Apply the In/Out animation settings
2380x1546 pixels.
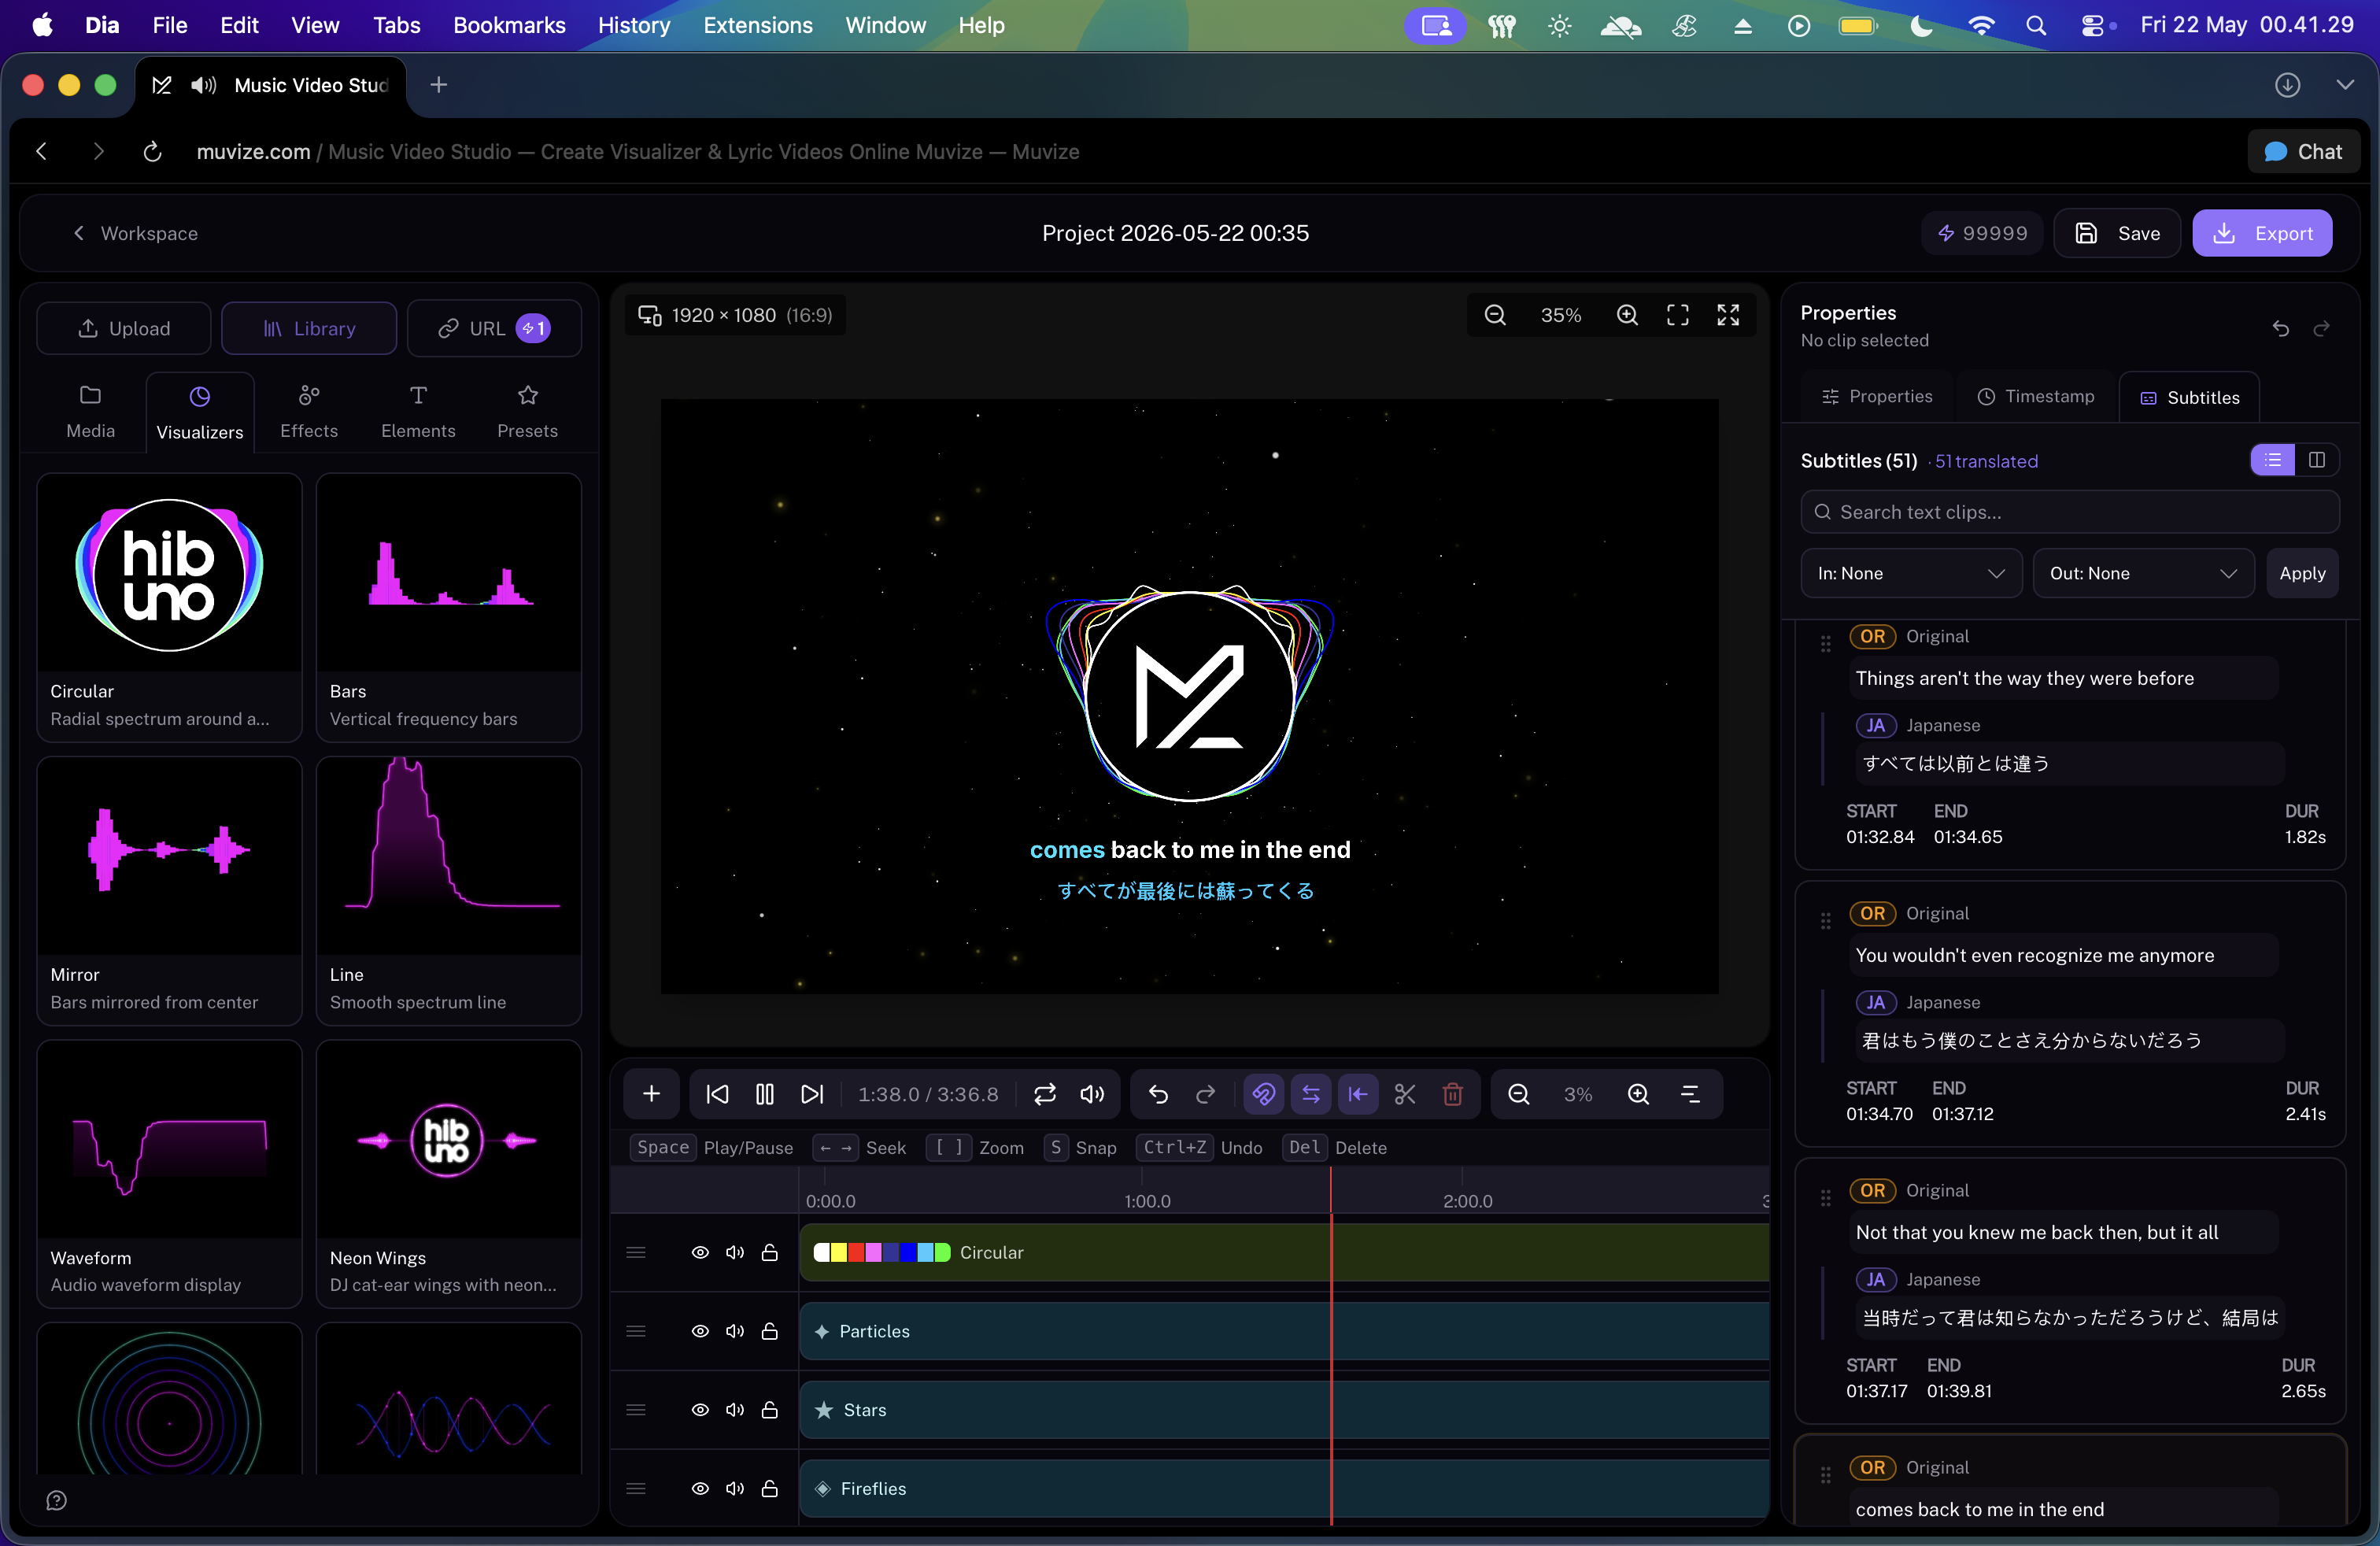pos(2302,573)
